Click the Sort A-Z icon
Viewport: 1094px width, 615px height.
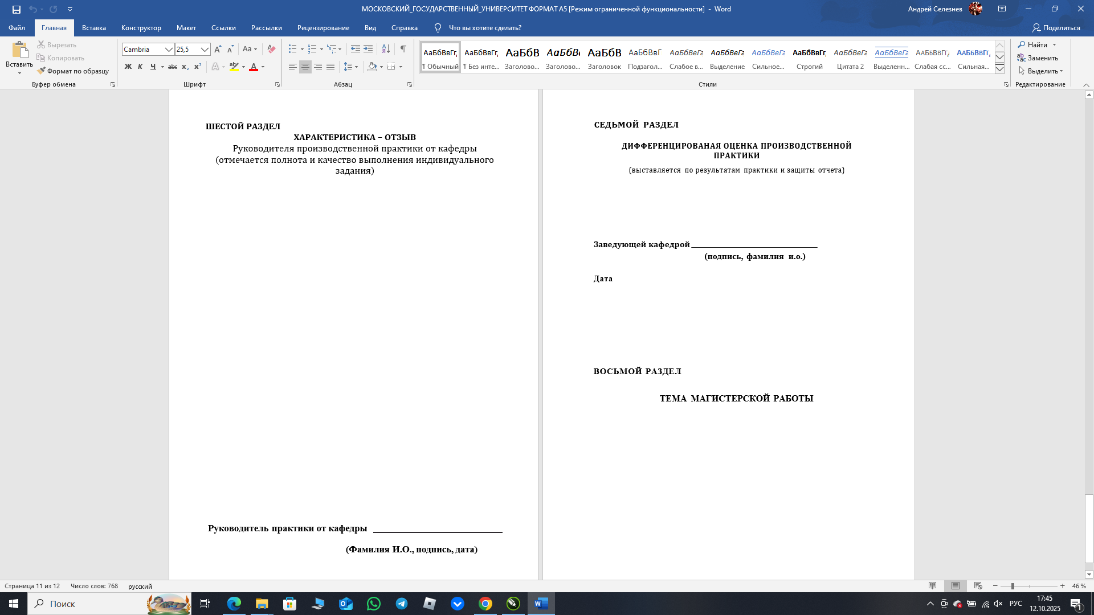click(x=386, y=50)
